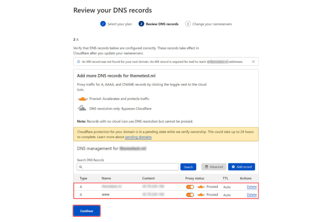Open the pending domains link
This screenshot has height=222, width=333.
pos(138,137)
